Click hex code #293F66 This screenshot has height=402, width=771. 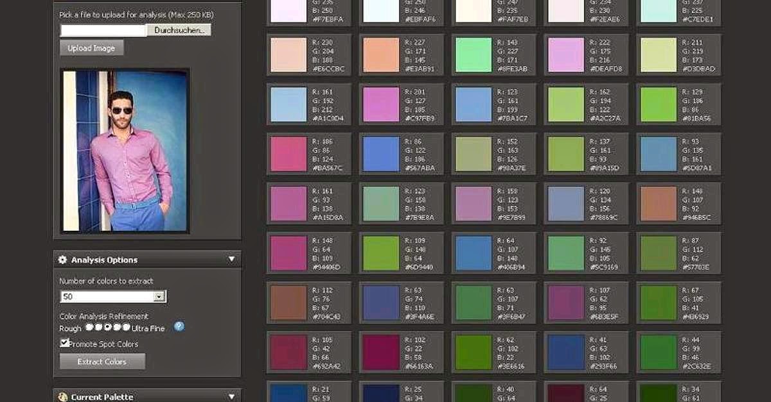click(x=603, y=366)
